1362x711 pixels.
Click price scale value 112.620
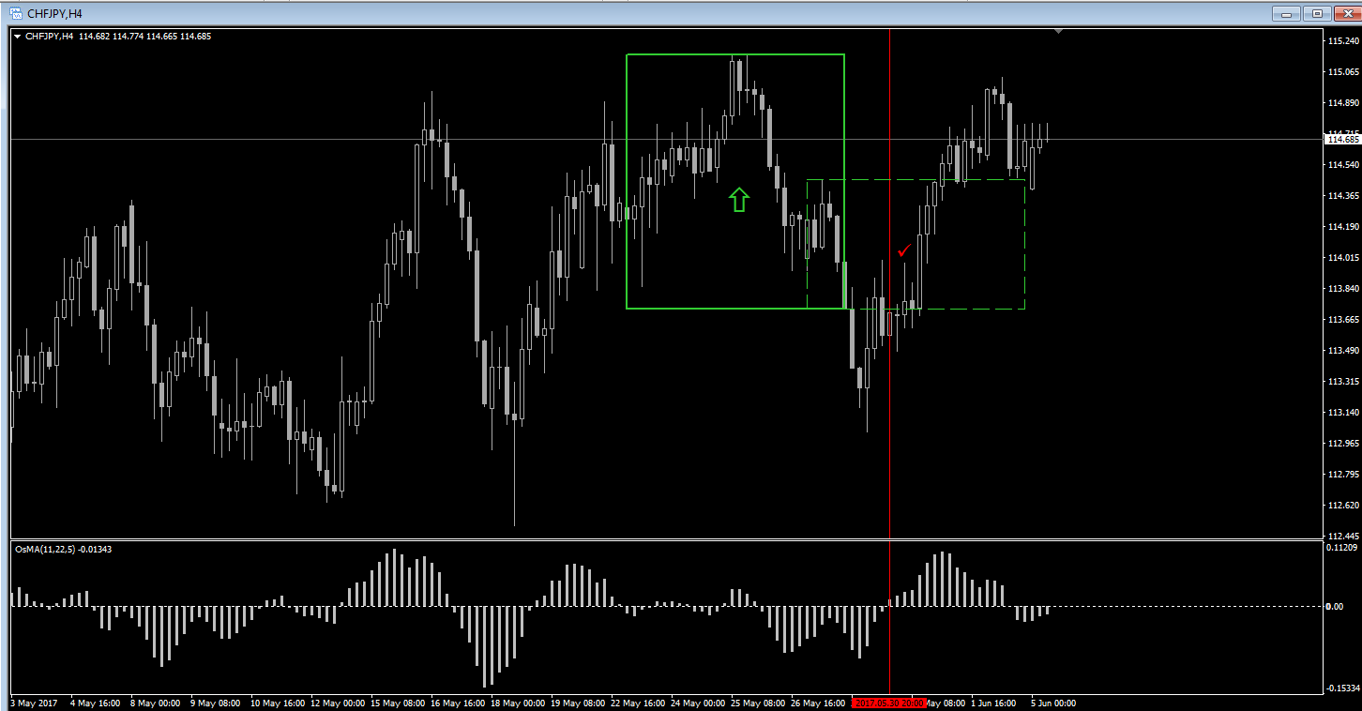coord(1344,506)
